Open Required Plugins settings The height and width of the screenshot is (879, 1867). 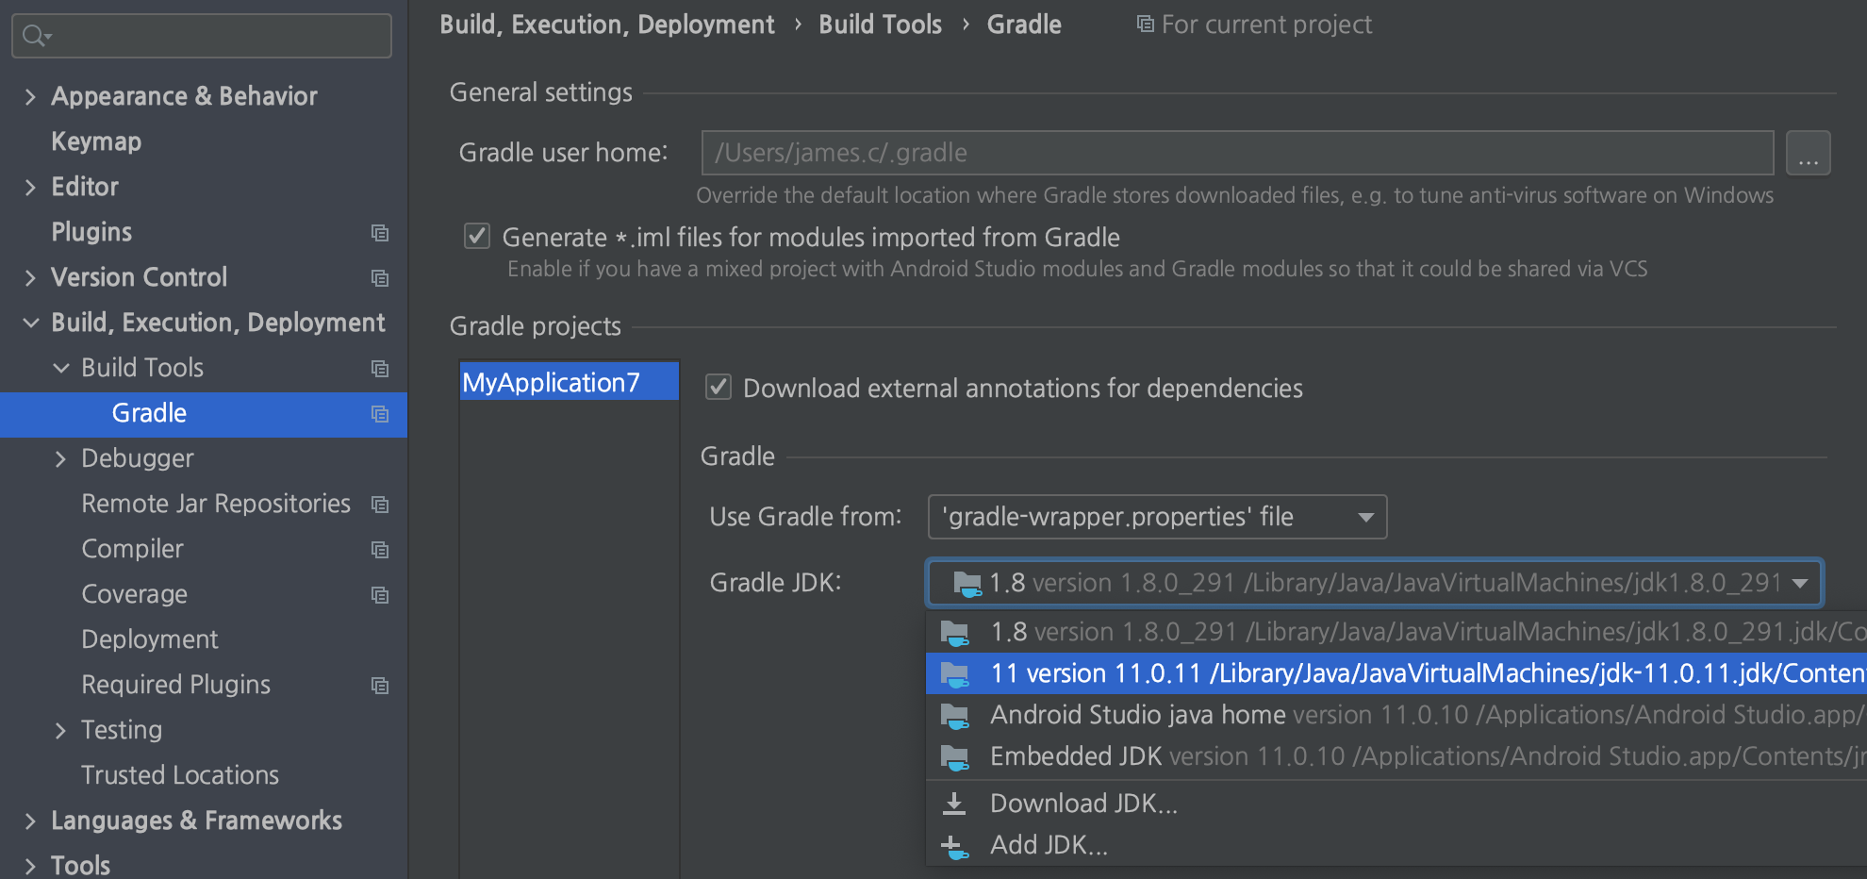click(175, 685)
